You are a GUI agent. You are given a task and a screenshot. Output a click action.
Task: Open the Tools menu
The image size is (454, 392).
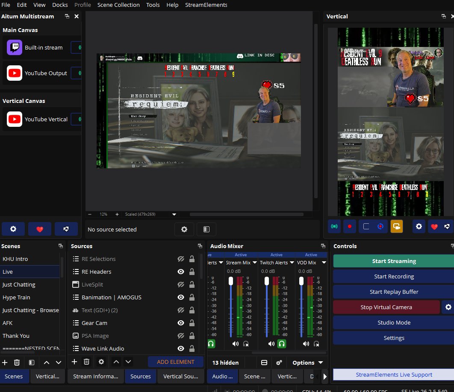click(153, 5)
